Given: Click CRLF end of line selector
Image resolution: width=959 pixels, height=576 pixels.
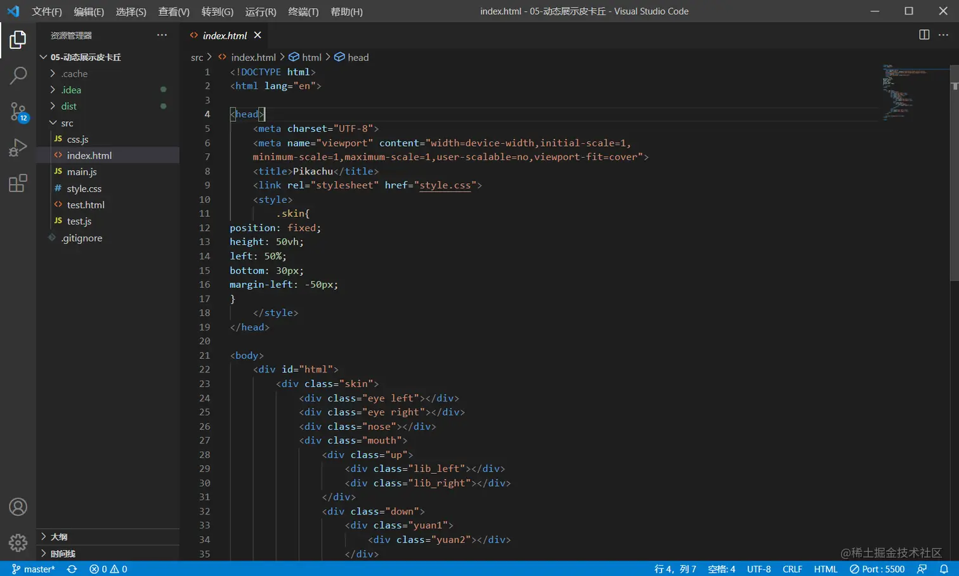Looking at the screenshot, I should [793, 569].
